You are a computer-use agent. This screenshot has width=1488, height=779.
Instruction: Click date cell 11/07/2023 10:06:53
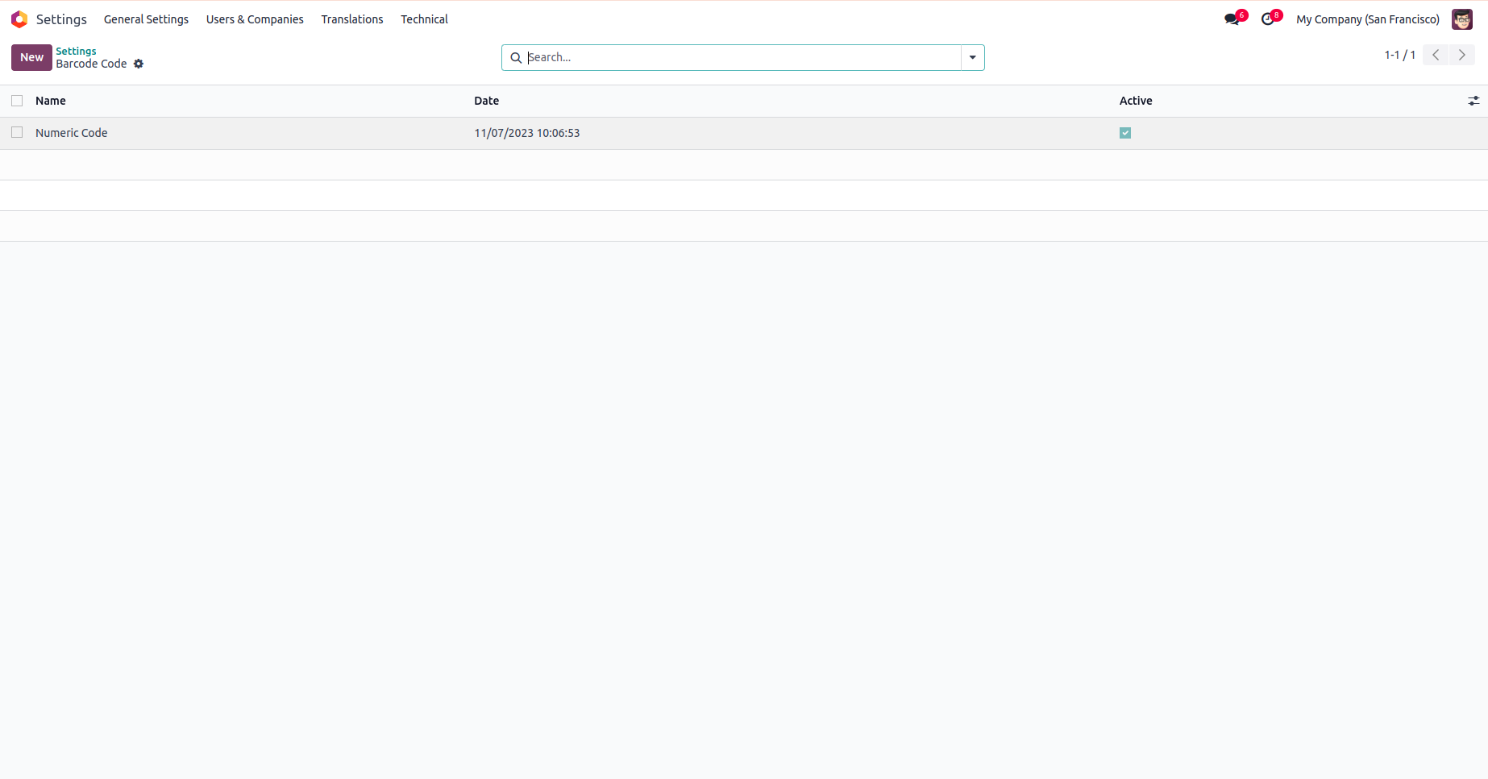click(x=527, y=133)
